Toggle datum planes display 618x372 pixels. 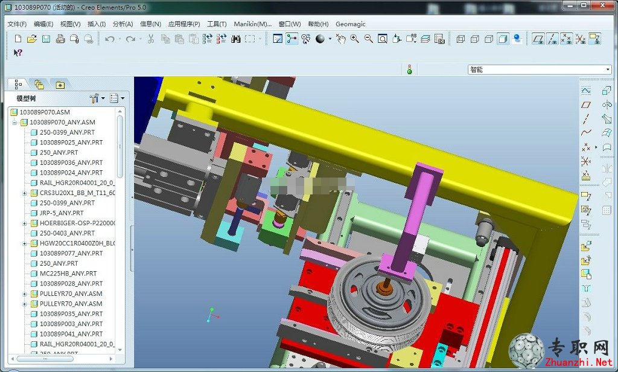pyautogui.click(x=538, y=39)
